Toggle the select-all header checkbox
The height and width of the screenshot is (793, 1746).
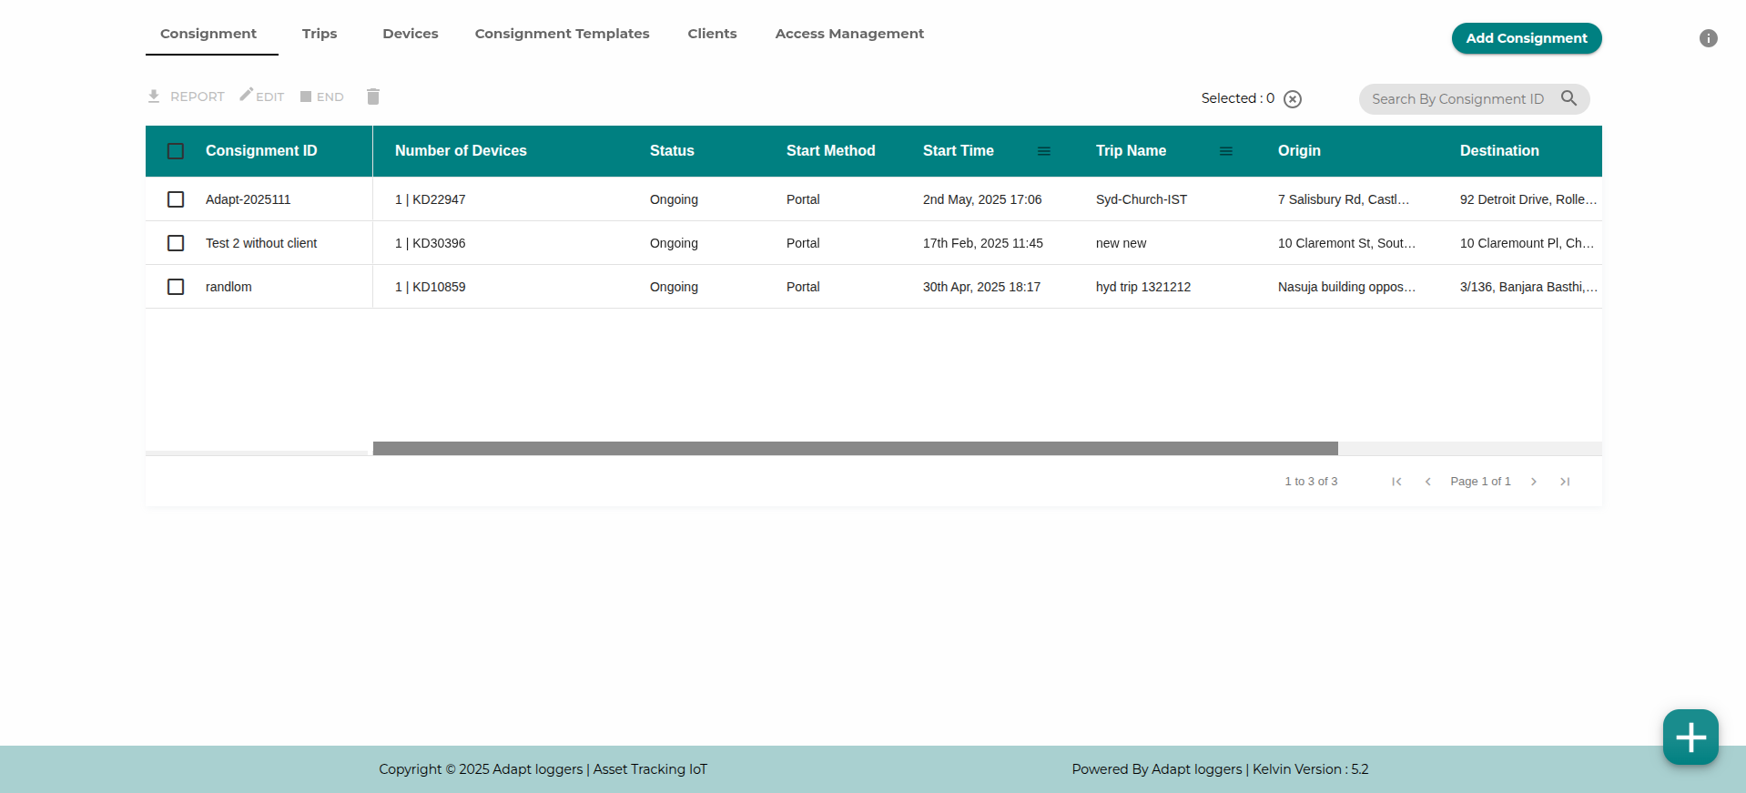[176, 151]
